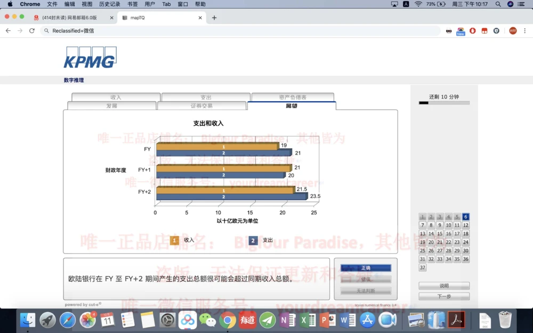Click the 说明 button

click(444, 285)
